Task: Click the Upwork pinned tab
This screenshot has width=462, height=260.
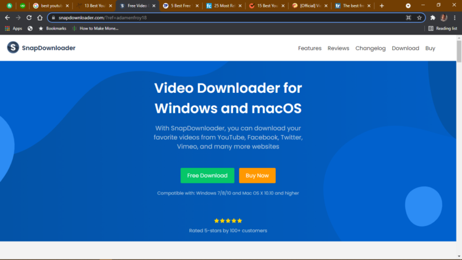Action: [x=22, y=6]
